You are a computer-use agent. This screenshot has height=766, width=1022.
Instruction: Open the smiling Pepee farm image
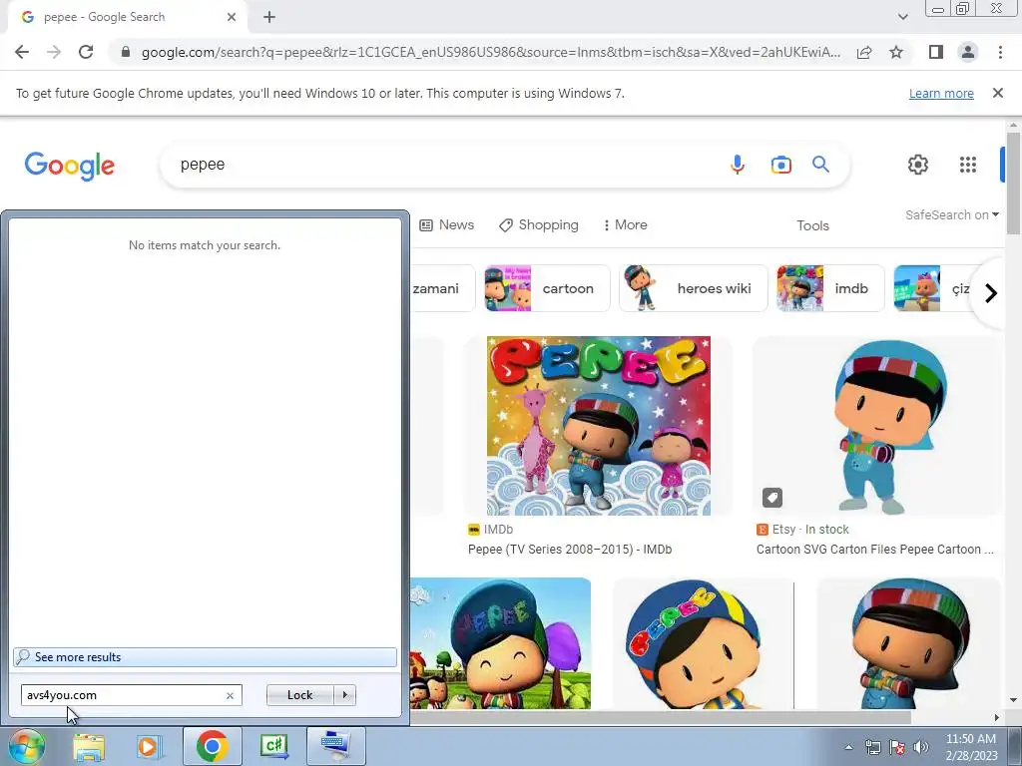pyautogui.click(x=501, y=643)
